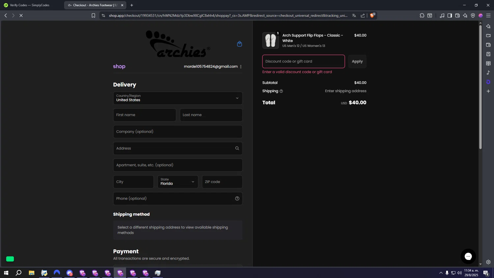494x278 pixels.
Task: Click the Apply discount button
Action: point(357,62)
